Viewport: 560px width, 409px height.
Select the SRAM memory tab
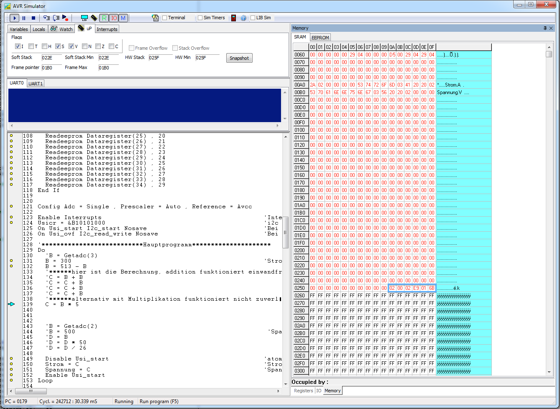click(x=300, y=37)
